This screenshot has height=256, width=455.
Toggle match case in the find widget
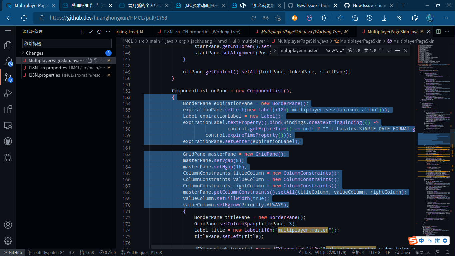(328, 50)
